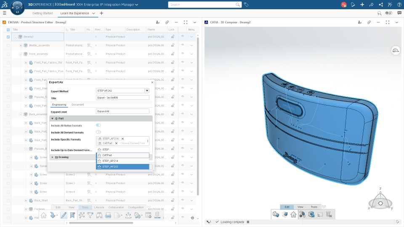The image size is (404, 227).
Task: Click the home view icon in the CATIA toolbar
Action: tap(293, 214)
